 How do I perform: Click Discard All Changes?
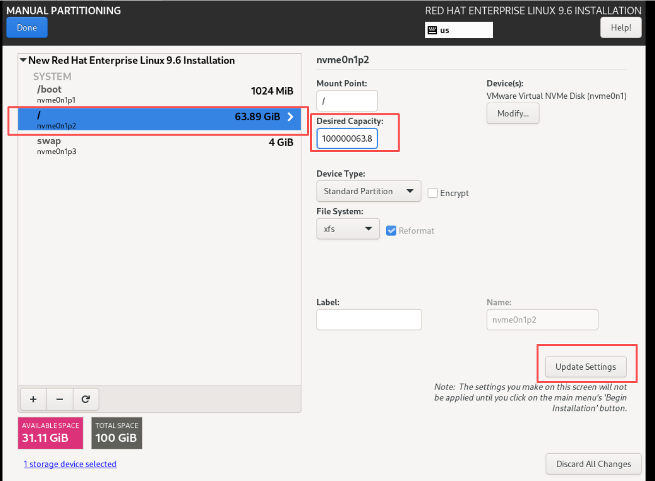(593, 464)
